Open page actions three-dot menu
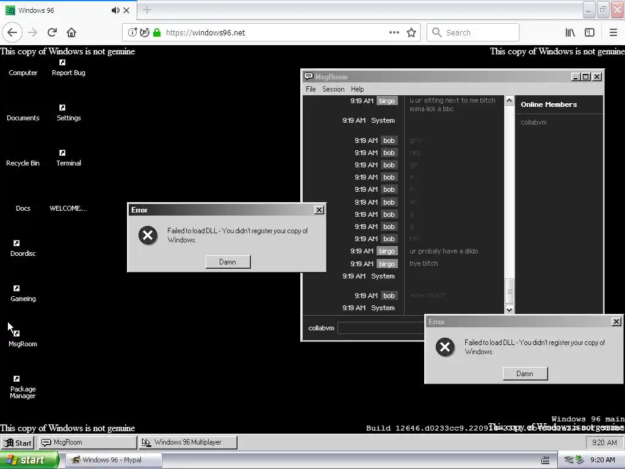The height and width of the screenshot is (469, 625). click(x=394, y=32)
